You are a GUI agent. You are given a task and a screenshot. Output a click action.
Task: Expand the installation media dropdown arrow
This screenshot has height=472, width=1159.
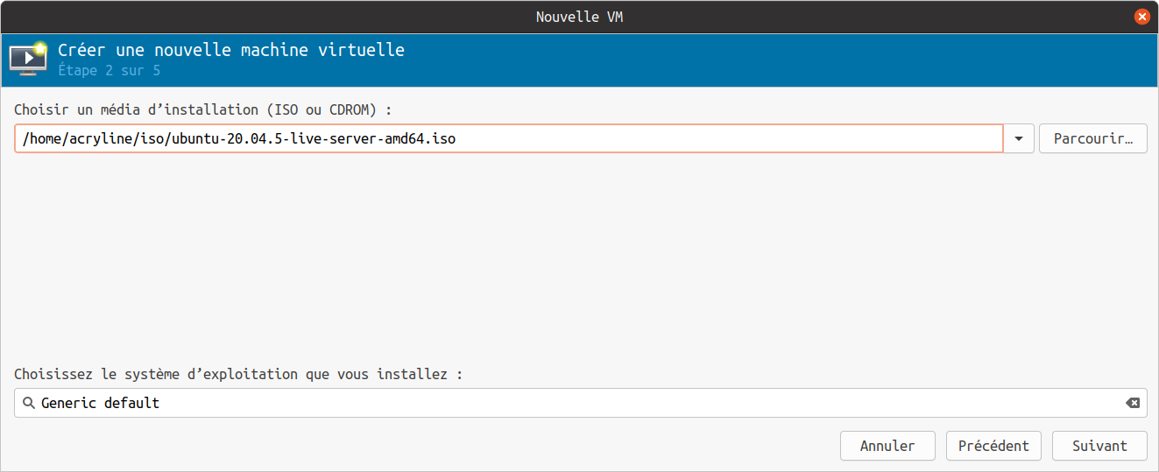[x=1019, y=139]
